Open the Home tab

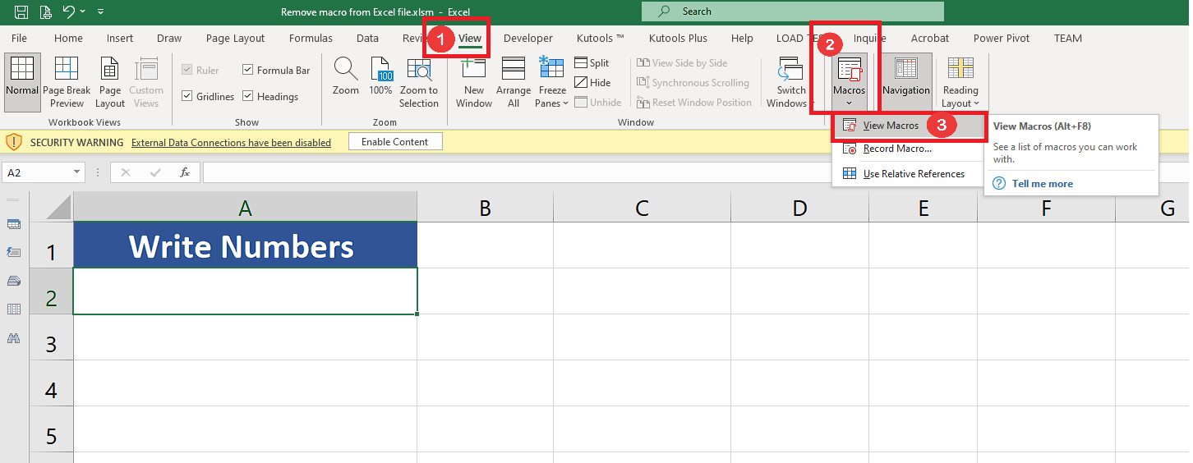click(x=68, y=39)
